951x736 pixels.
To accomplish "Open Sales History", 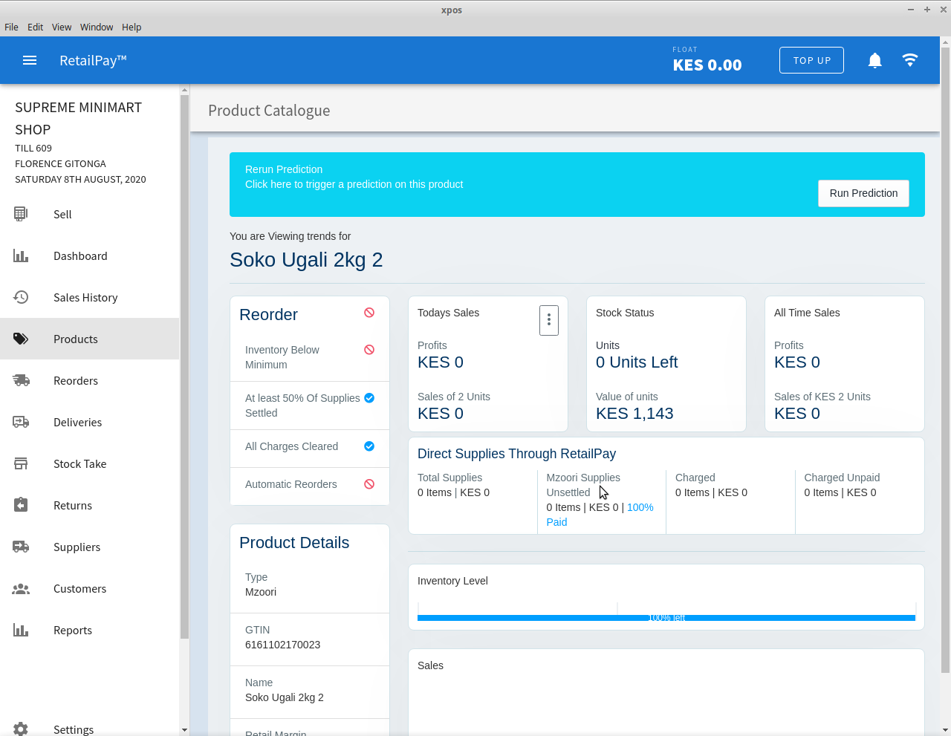I will 90,297.
